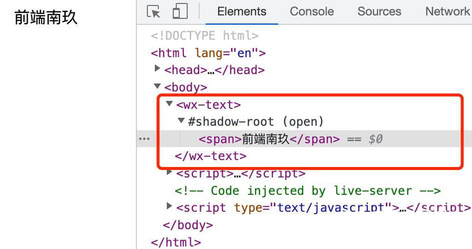472x249 pixels.
Task: Collapse the body element node
Action: 157,86
